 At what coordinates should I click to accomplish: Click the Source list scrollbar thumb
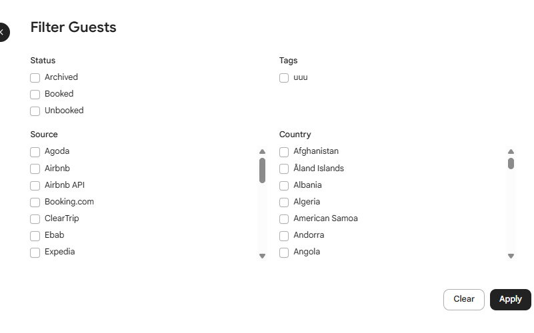[262, 170]
